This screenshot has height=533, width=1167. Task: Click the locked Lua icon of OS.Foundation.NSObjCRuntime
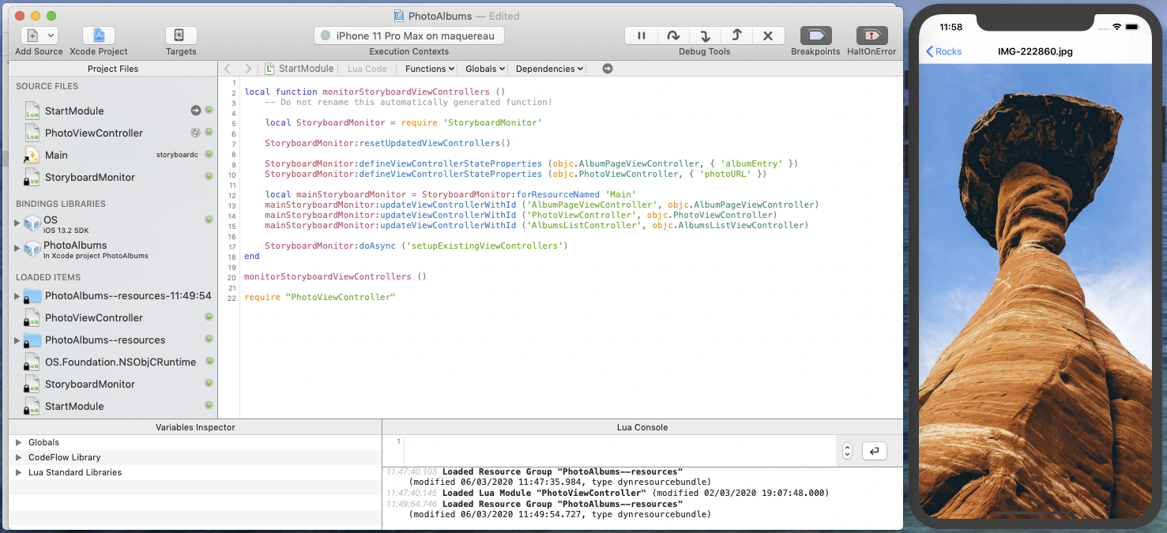point(32,362)
